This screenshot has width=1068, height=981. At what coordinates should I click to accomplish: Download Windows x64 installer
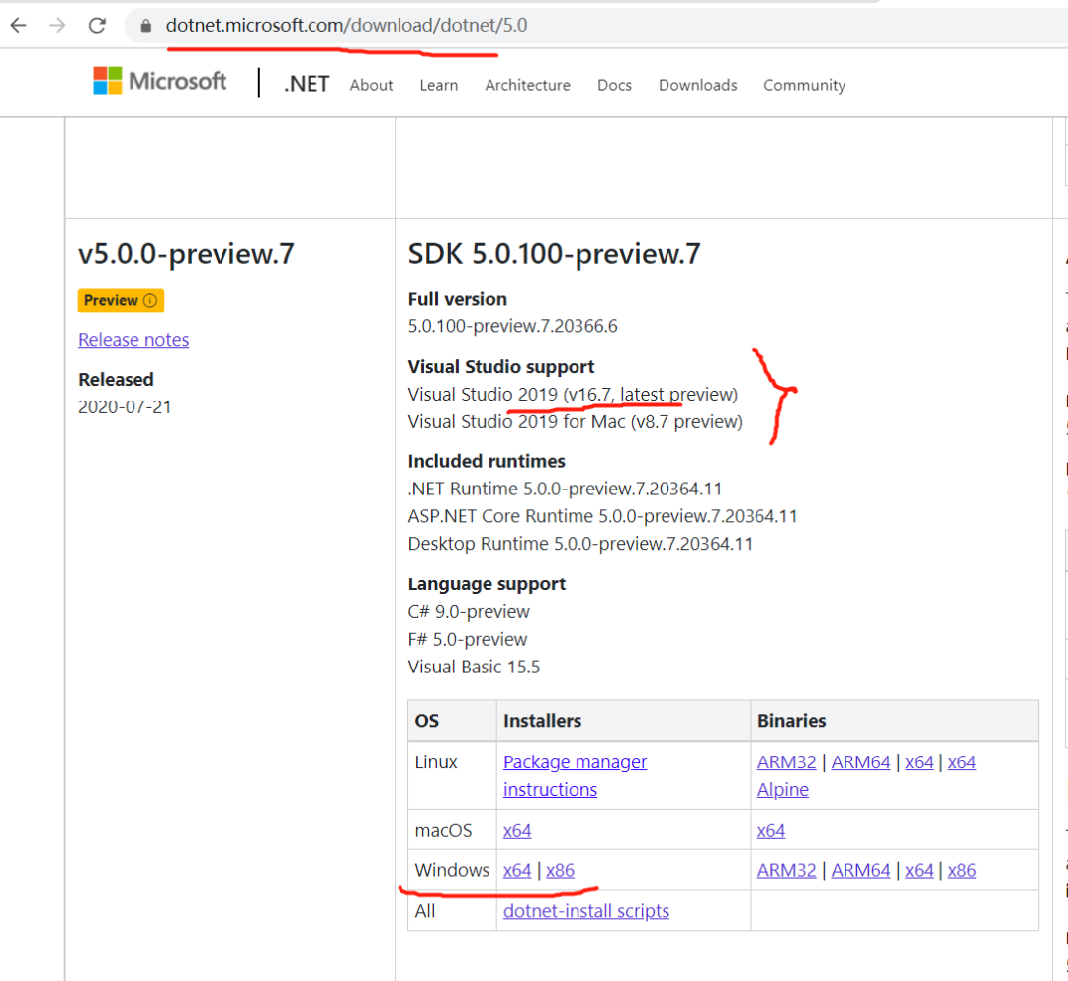[x=517, y=870]
